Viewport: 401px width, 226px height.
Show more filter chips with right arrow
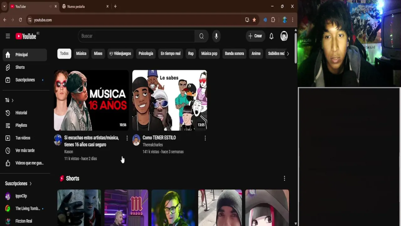pos(288,54)
